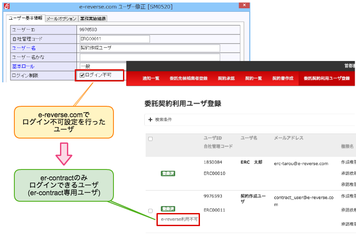
Task: Open 通知一覧 in the red navigation bar
Action: coord(151,78)
